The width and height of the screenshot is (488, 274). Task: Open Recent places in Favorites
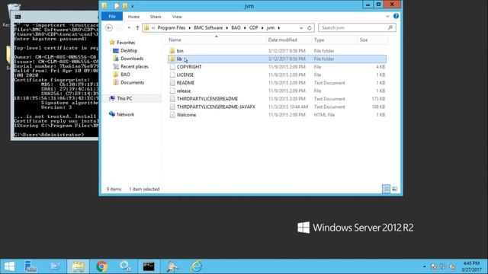coord(134,67)
